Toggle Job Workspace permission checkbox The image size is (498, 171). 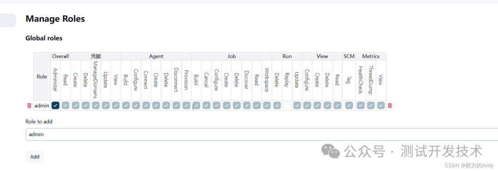(x=267, y=105)
